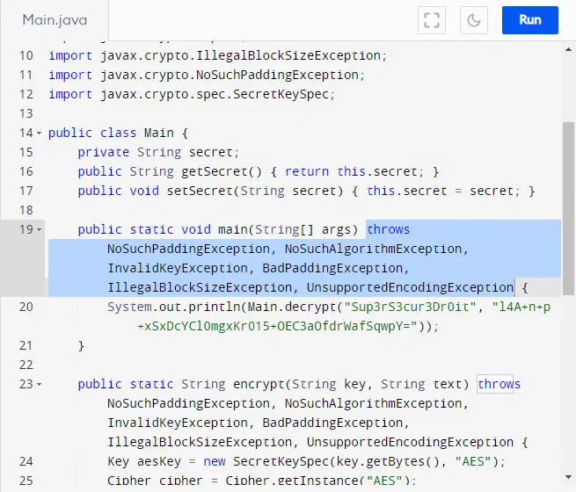Collapse main method fold arrow on line 19
This screenshot has height=492, width=576.
click(40, 229)
